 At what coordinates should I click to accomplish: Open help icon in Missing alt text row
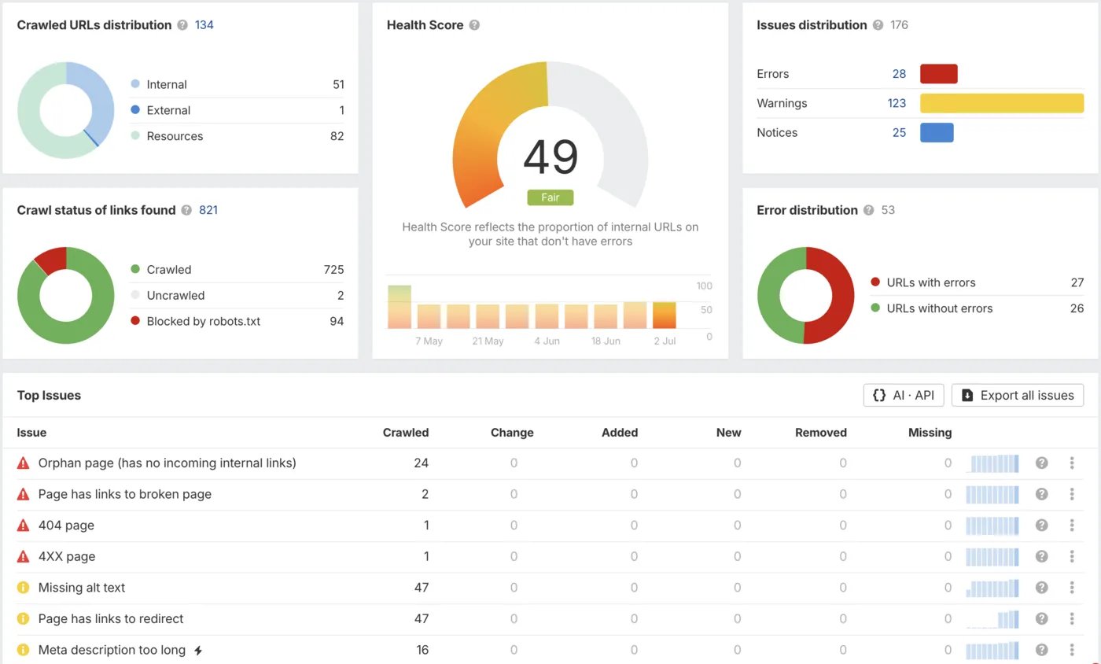pos(1042,587)
